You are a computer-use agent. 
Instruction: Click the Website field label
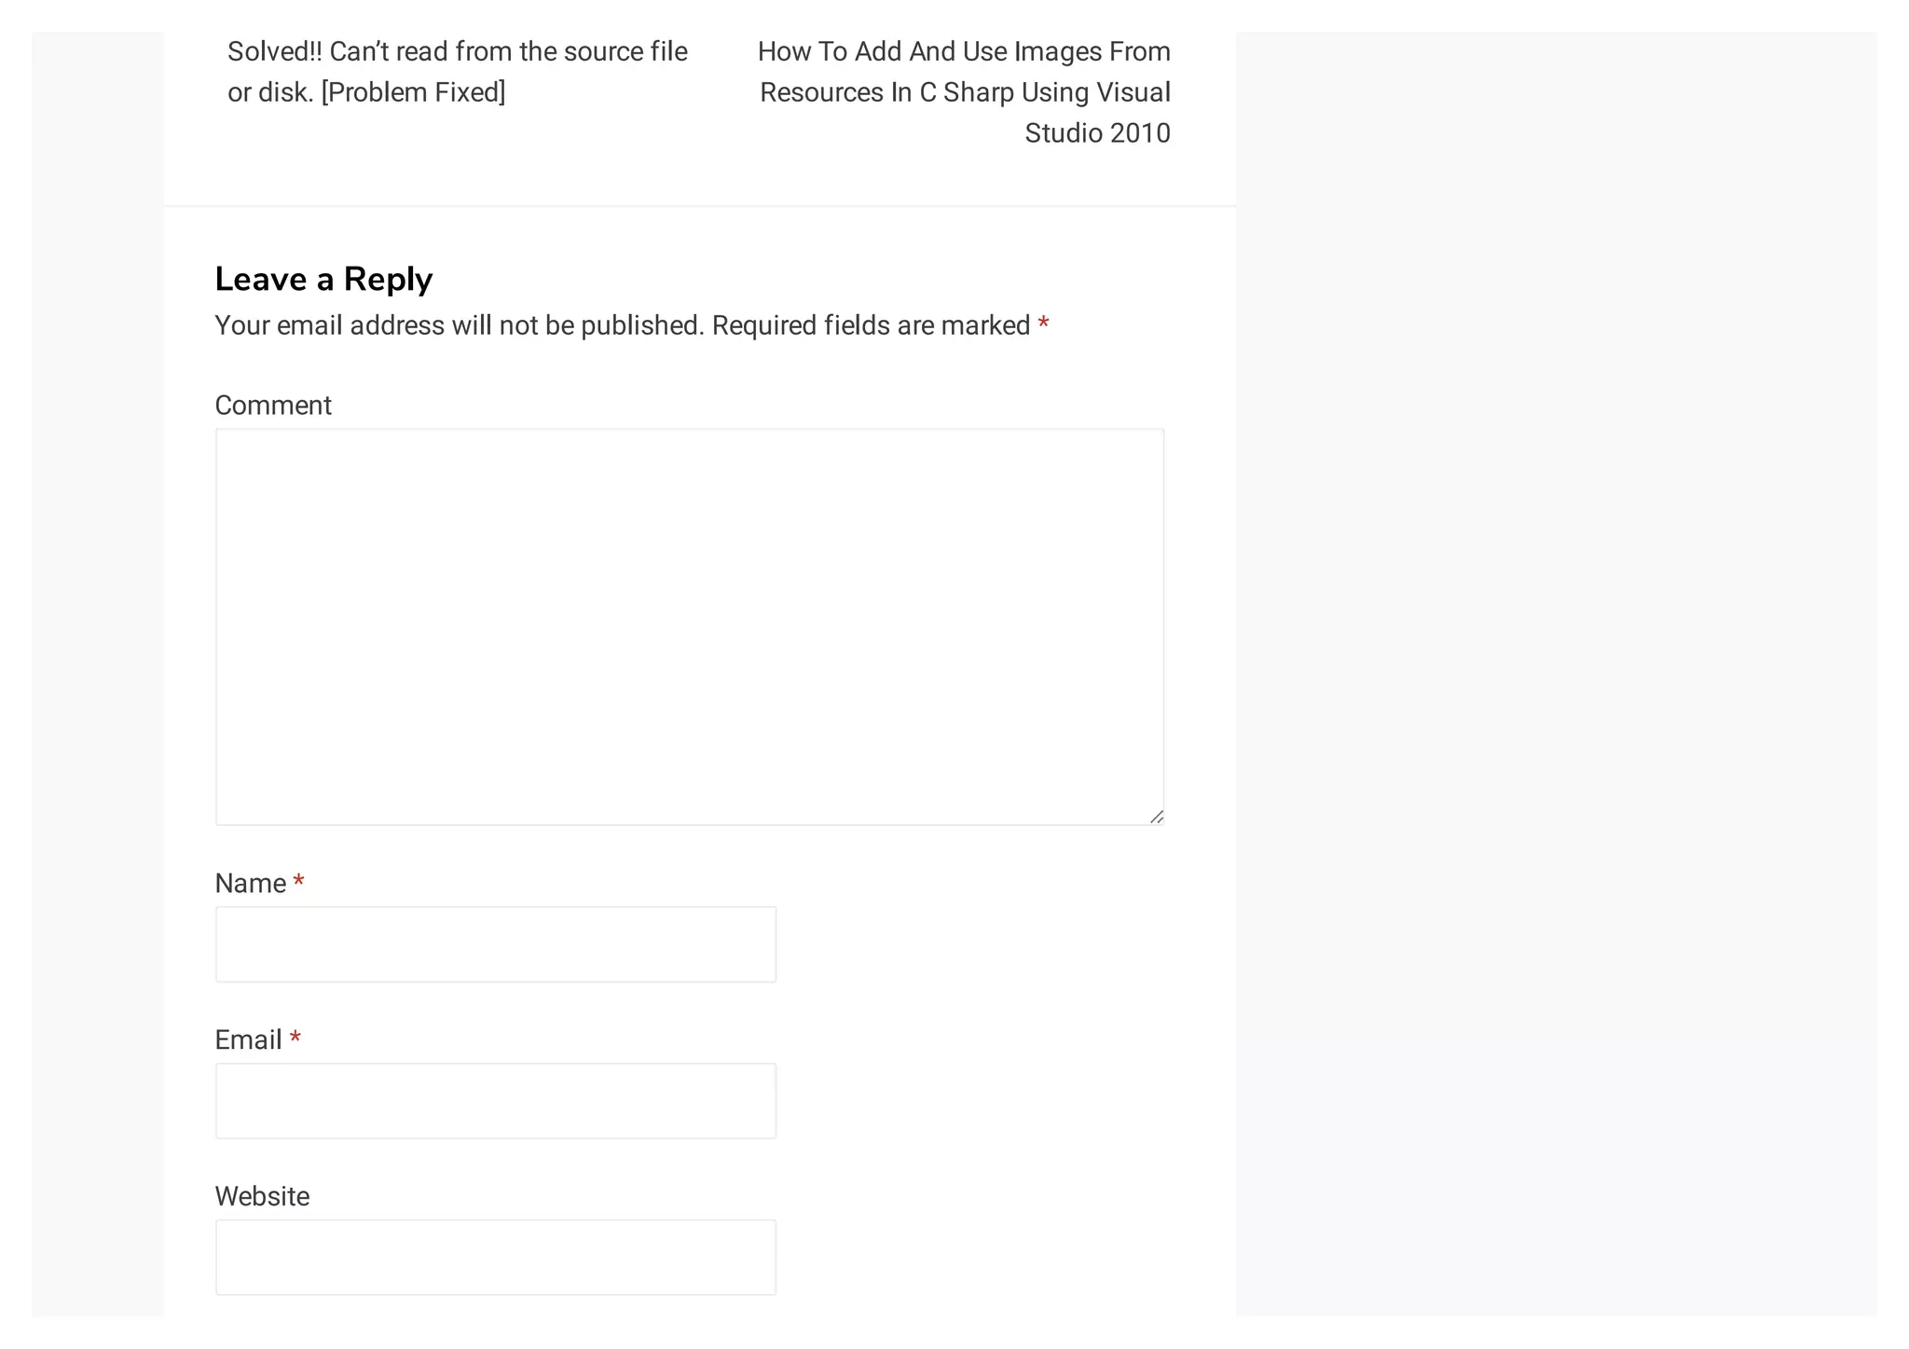(262, 1197)
